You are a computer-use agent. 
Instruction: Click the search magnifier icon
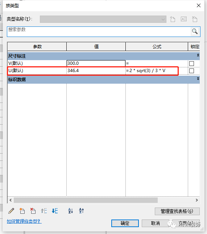click(195, 32)
